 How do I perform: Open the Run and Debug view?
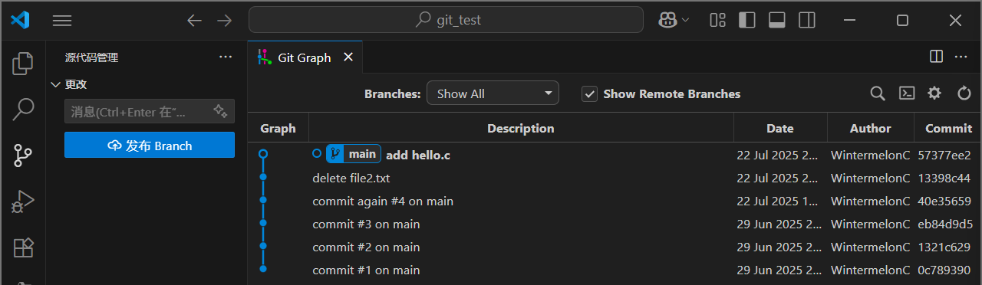tap(23, 201)
